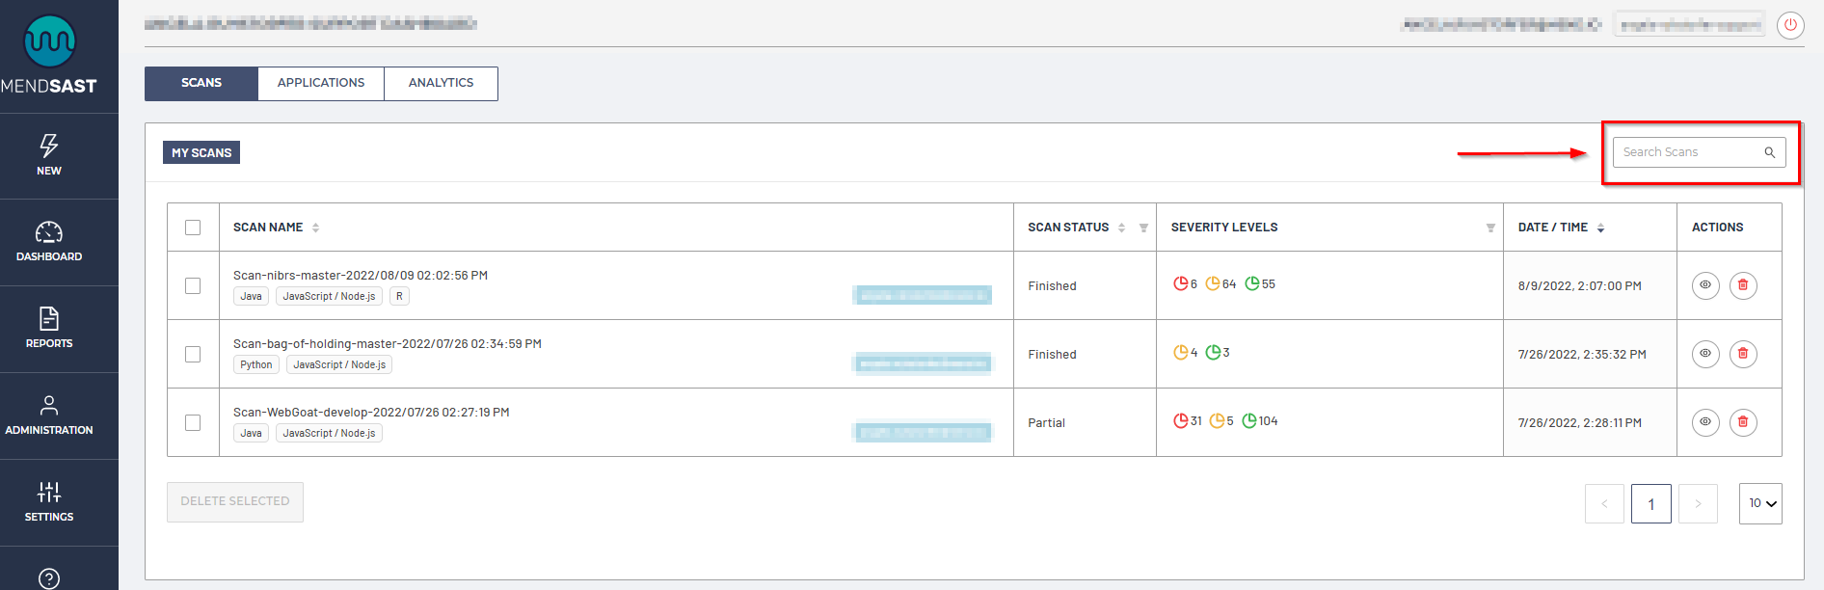Open the page size dropdown showing 10
Viewport: 1824px width, 590px height.
pos(1760,503)
